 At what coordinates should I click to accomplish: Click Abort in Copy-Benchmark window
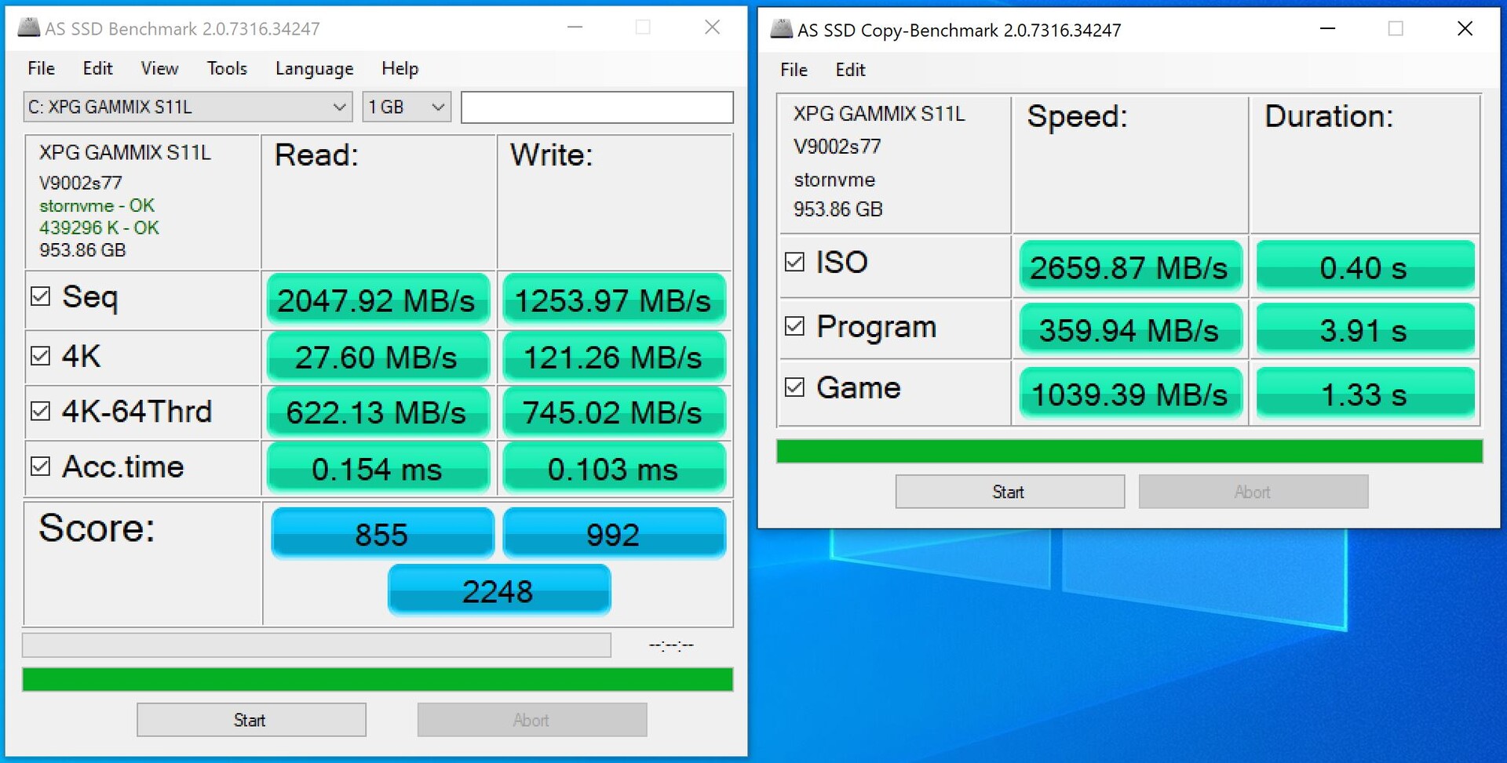(x=1253, y=492)
